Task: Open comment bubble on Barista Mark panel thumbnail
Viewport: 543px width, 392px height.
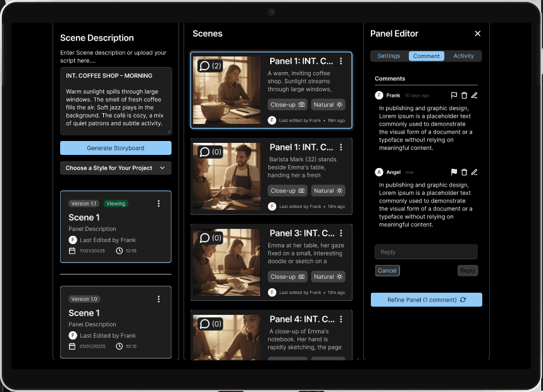Action: (x=210, y=152)
